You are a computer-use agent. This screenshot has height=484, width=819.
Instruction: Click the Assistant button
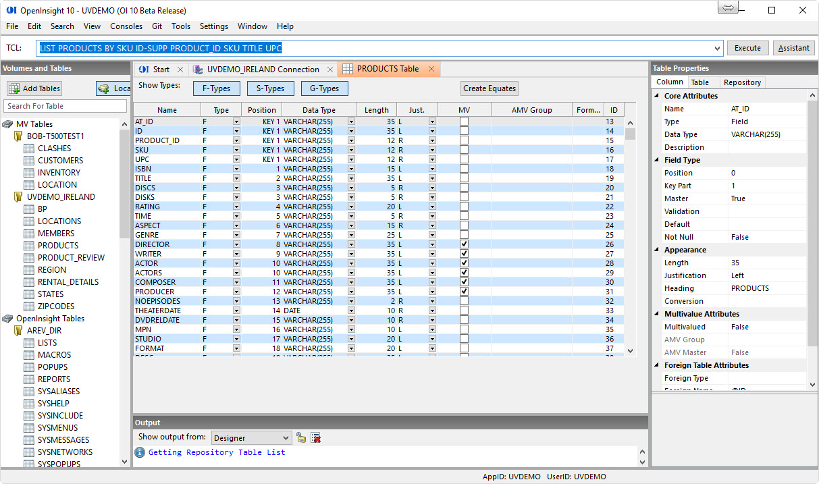(x=794, y=48)
